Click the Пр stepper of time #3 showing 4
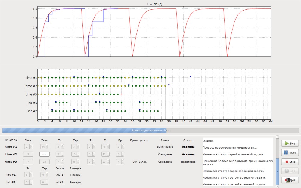The width and height of the screenshot is (301, 188). [120, 162]
